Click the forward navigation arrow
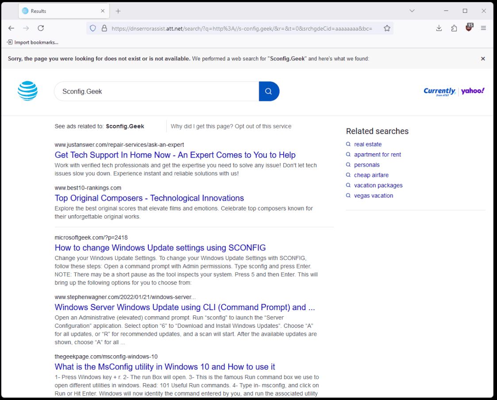Image resolution: width=497 pixels, height=400 pixels. (26, 28)
